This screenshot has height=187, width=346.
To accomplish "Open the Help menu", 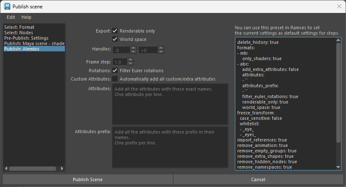I will click(26, 17).
